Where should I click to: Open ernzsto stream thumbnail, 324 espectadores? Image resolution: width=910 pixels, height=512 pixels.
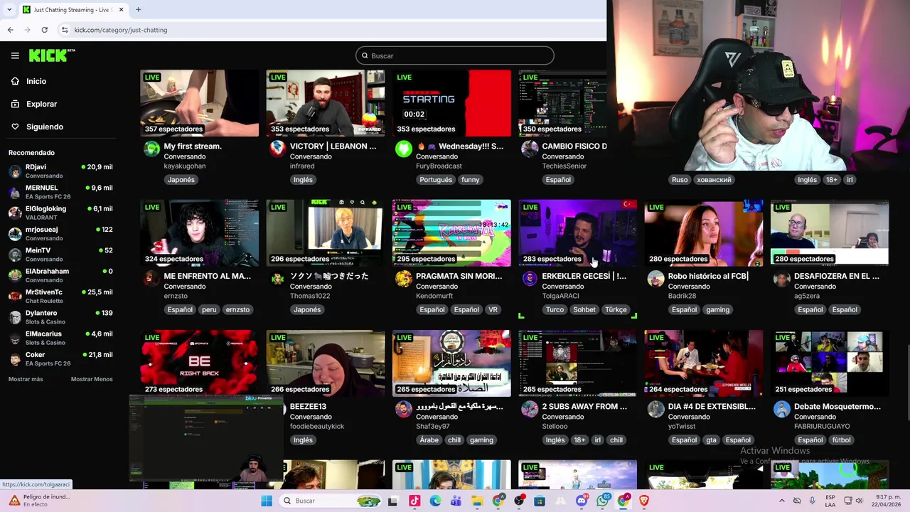(x=200, y=233)
